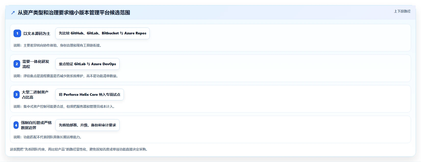Click the 重点验证 GitLab 与 Azure DevOps box

tap(87, 64)
